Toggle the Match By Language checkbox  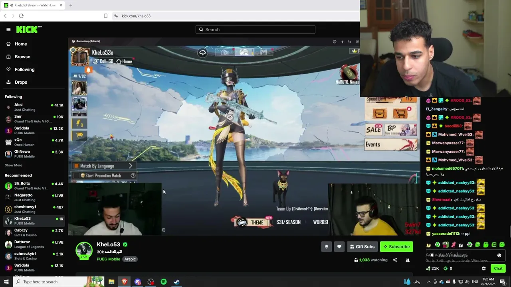(x=76, y=166)
